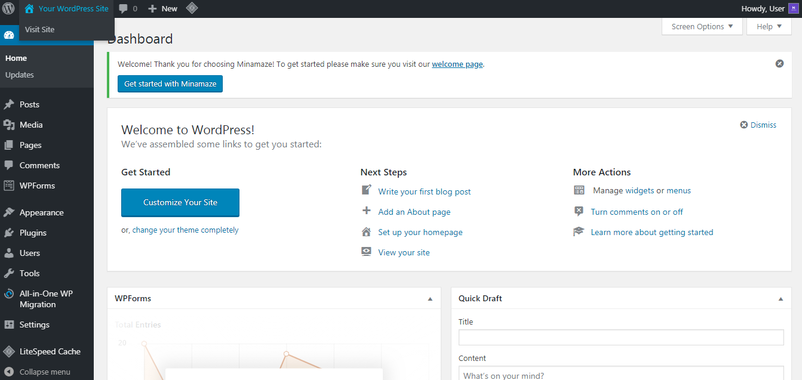Open the WPForms sidebar icon
This screenshot has height=380, width=802.
(10, 186)
